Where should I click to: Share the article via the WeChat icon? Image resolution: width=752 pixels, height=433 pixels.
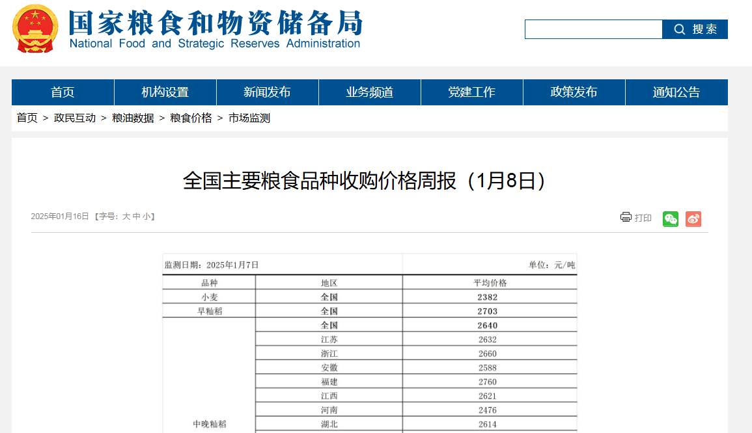coord(670,218)
